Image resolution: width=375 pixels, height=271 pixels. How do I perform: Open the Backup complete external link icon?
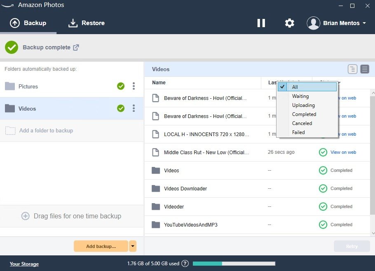click(x=76, y=47)
